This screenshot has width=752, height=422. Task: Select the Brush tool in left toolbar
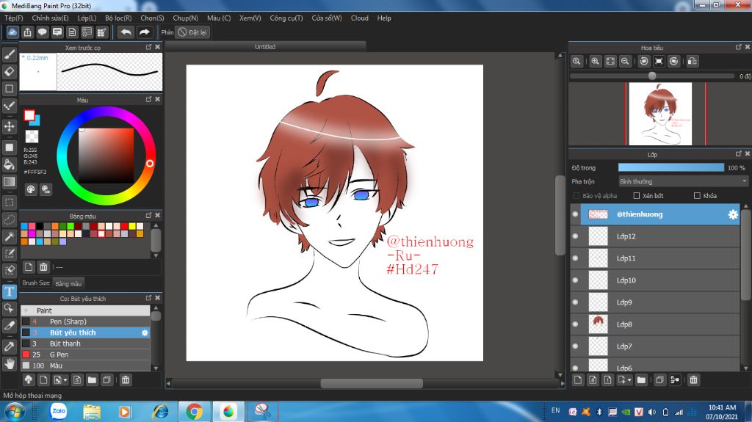click(x=9, y=54)
